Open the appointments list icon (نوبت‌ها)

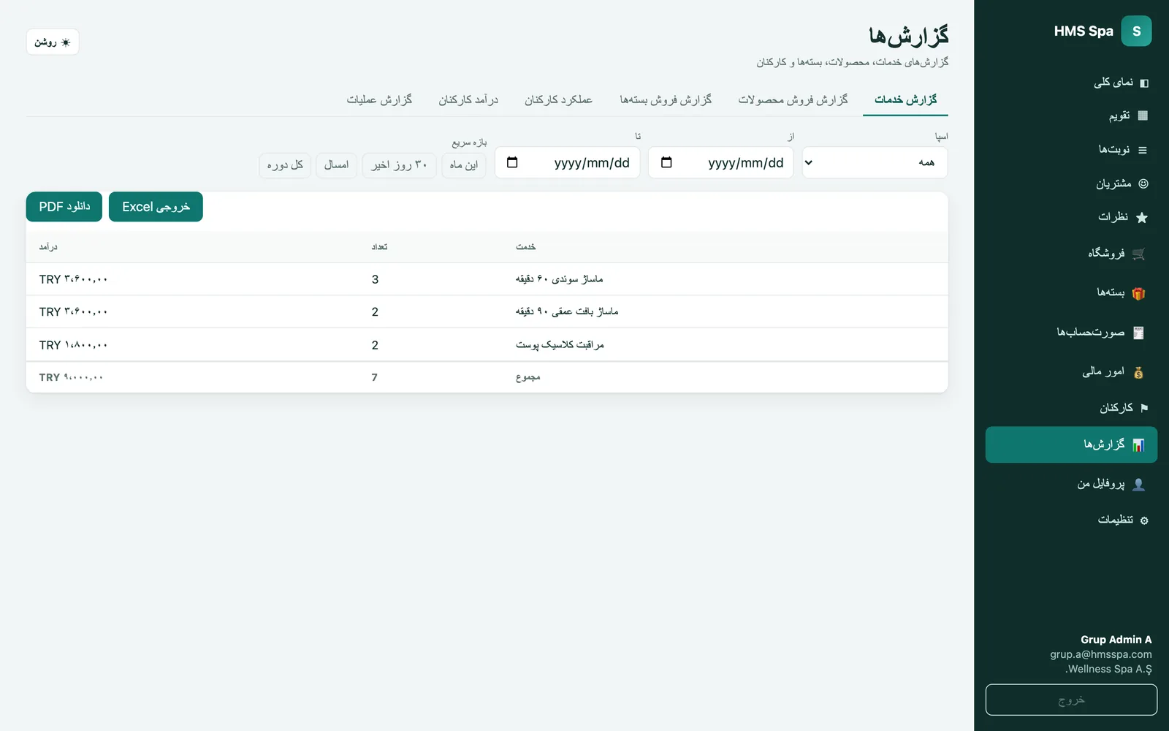1143,150
